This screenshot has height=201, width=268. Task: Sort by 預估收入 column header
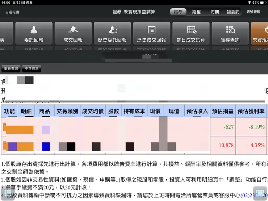click(197, 111)
